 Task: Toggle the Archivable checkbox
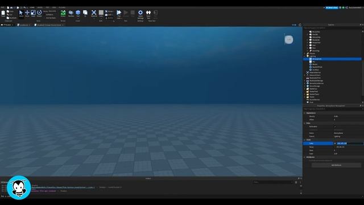click(335, 126)
